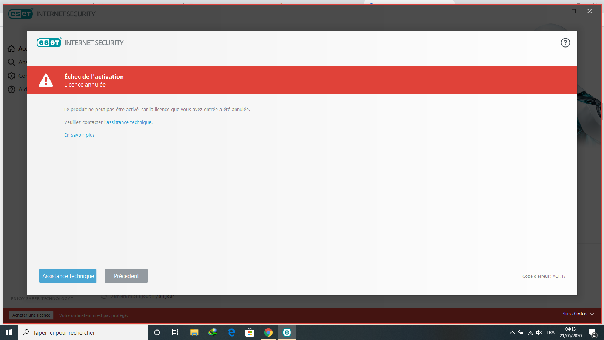Screen dimensions: 604x340
Task: Open the gear configuration icon in sidebar
Action: pos(12,76)
